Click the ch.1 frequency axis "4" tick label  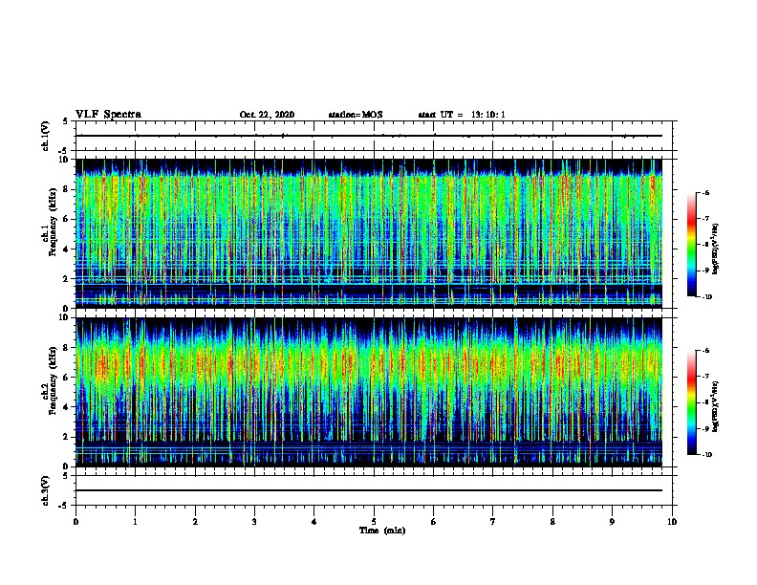pyautogui.click(x=67, y=249)
